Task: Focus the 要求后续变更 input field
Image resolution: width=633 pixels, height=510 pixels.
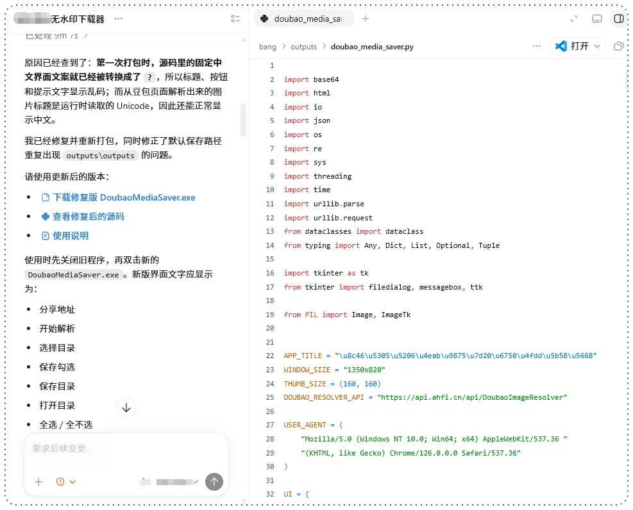Action: click(126, 448)
